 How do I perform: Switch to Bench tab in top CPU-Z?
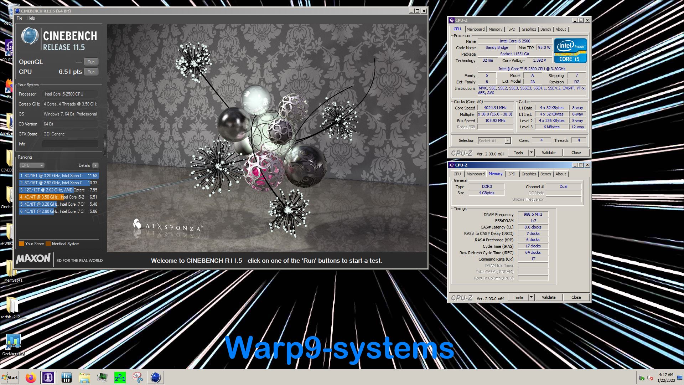[x=545, y=29]
